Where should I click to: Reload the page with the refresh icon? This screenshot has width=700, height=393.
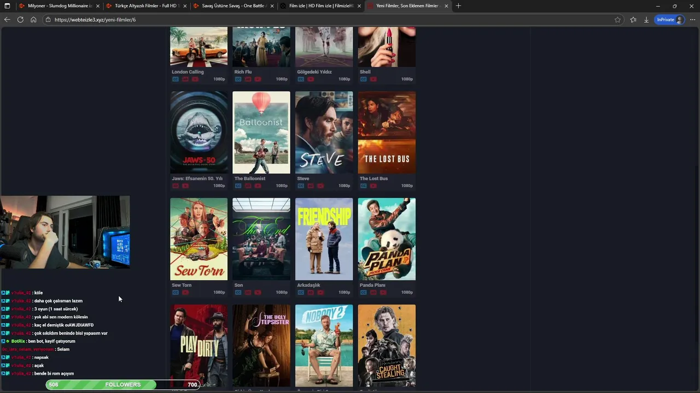20,20
